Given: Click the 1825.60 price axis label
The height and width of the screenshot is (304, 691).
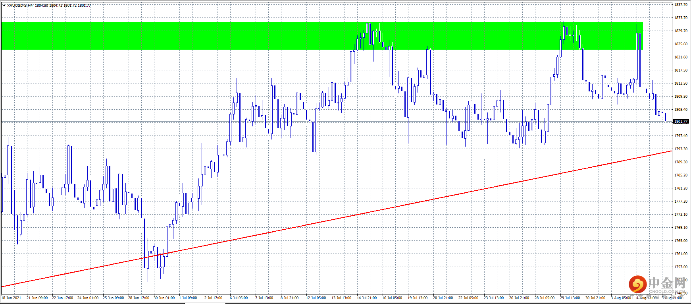Looking at the screenshot, I should [x=681, y=44].
